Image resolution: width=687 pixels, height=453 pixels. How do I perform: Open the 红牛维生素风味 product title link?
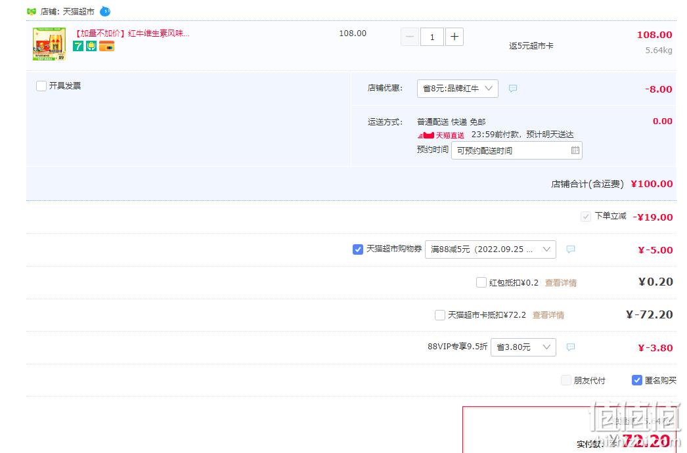click(131, 33)
